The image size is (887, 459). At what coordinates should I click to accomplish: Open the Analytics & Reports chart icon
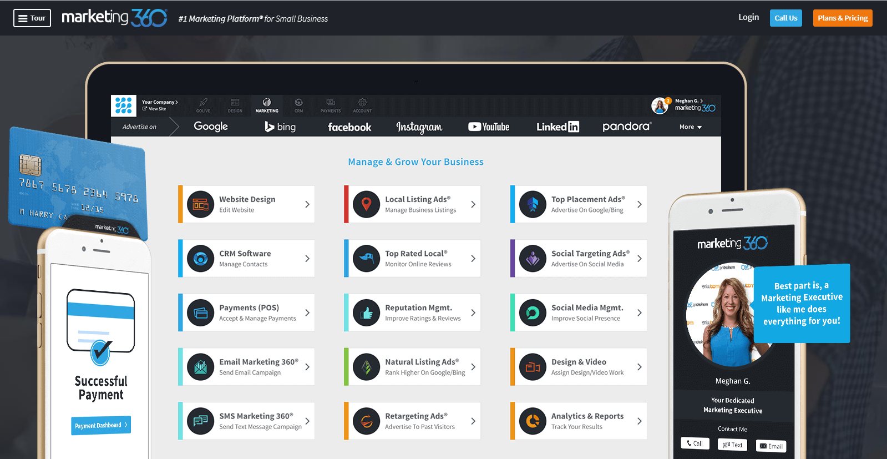(533, 421)
